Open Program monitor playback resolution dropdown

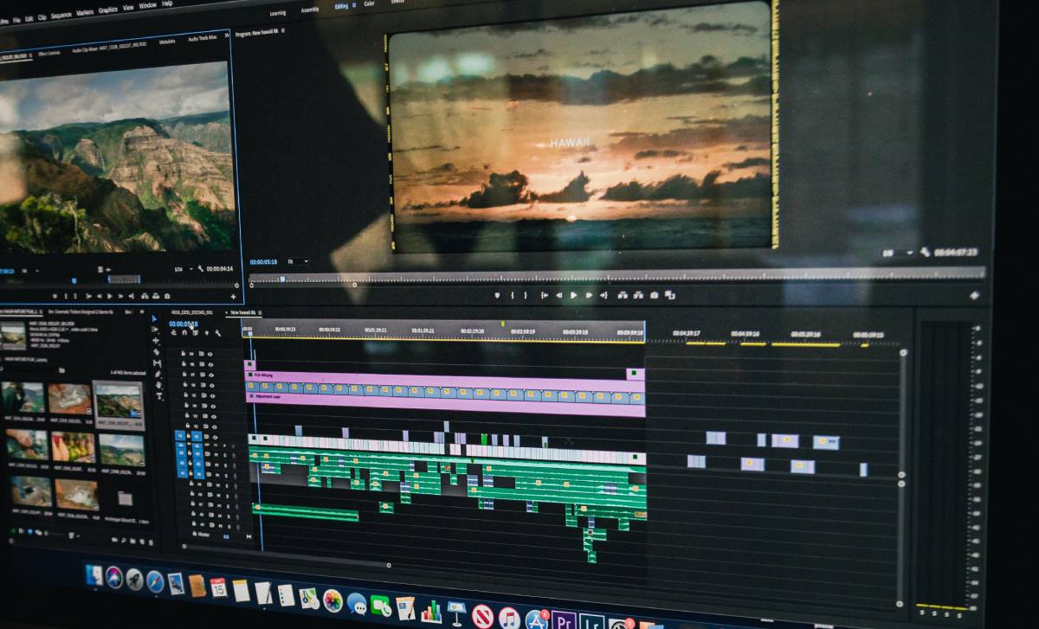pos(898,253)
